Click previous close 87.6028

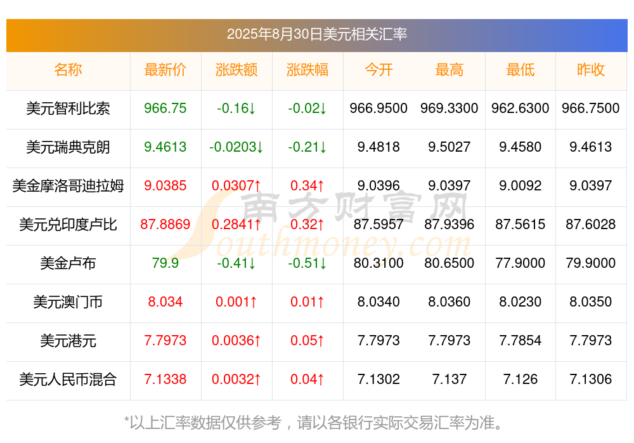(x=591, y=224)
